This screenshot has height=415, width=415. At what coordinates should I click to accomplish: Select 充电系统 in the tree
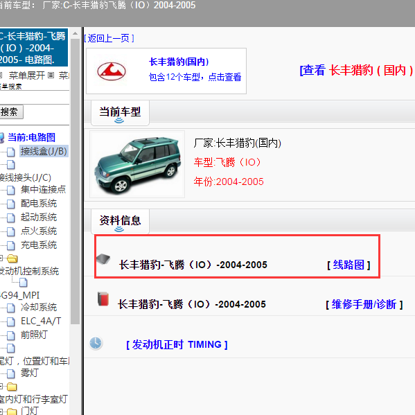[x=39, y=245]
